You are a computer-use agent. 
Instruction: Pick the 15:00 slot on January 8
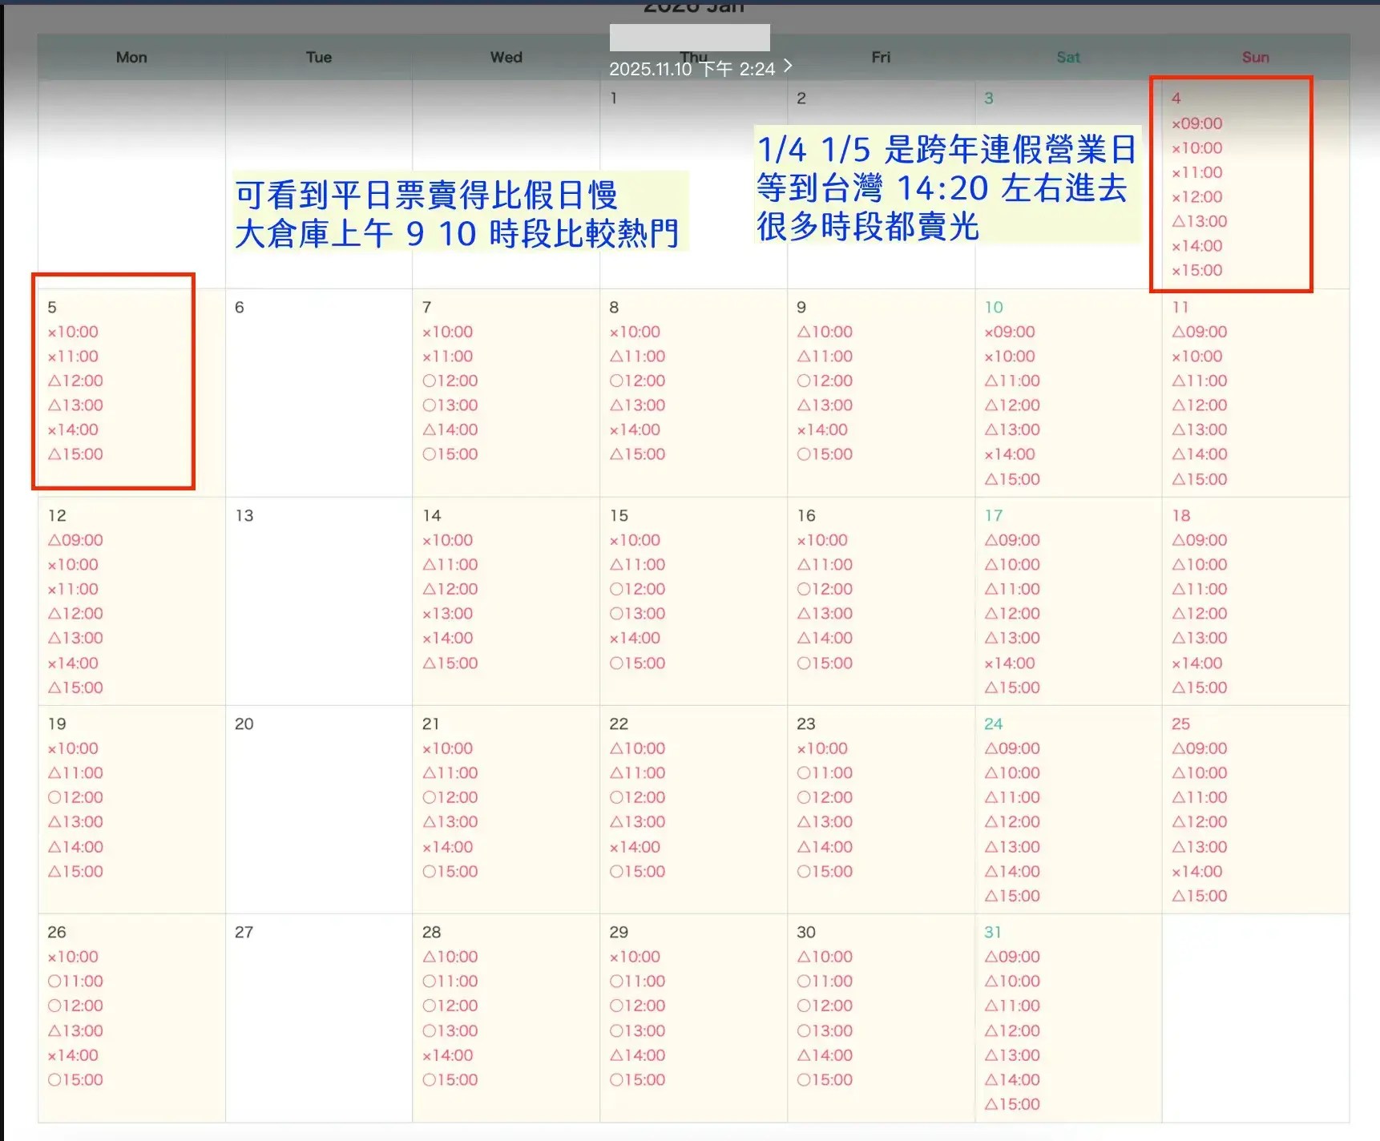pos(638,454)
